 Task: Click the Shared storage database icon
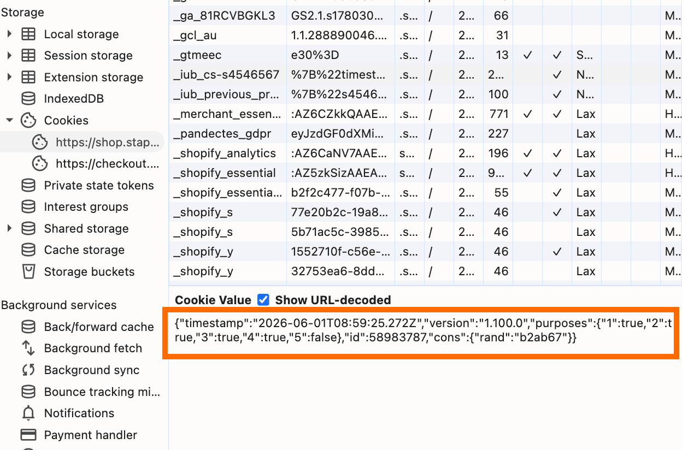tap(28, 229)
